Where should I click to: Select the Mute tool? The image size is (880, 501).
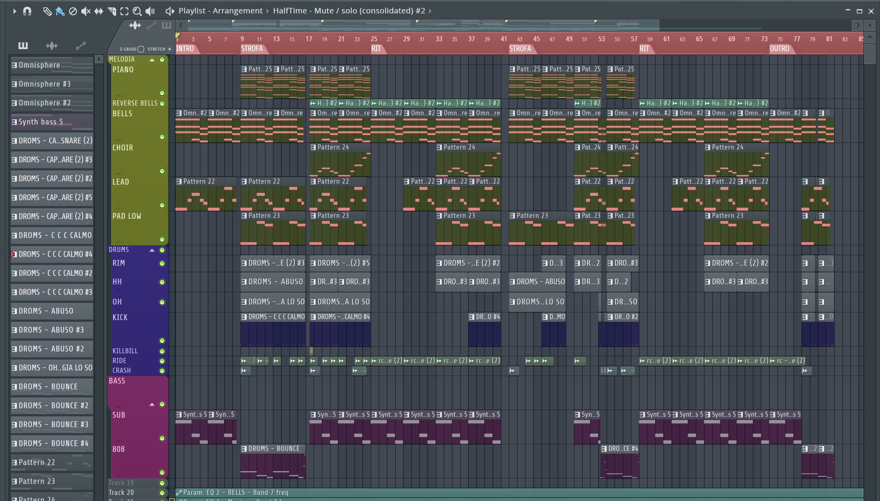pos(86,11)
